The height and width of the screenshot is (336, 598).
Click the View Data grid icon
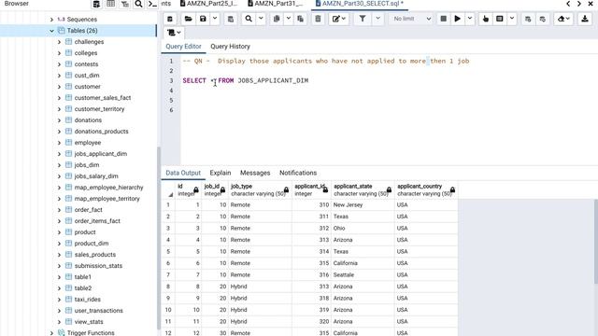[110, 4]
